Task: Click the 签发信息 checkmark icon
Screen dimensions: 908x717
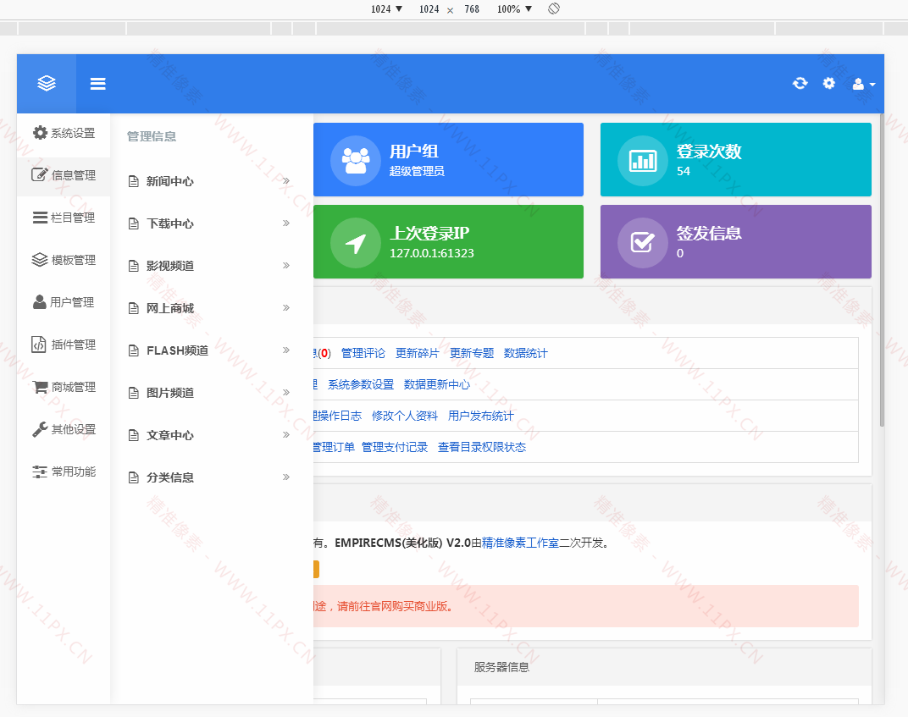Action: [x=643, y=242]
